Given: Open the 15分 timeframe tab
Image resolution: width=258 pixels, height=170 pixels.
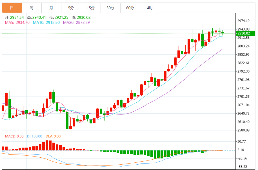Looking at the screenshot, I should (x=91, y=8).
